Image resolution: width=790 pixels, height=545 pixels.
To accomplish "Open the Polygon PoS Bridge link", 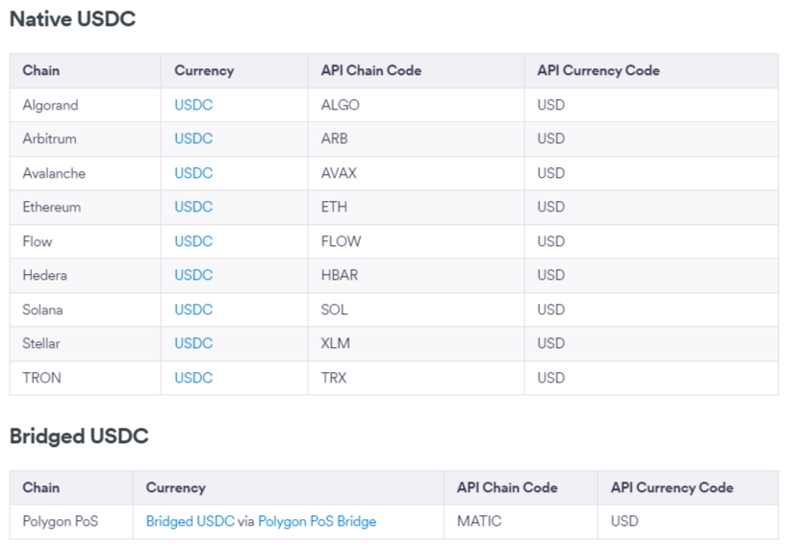I will [x=317, y=521].
